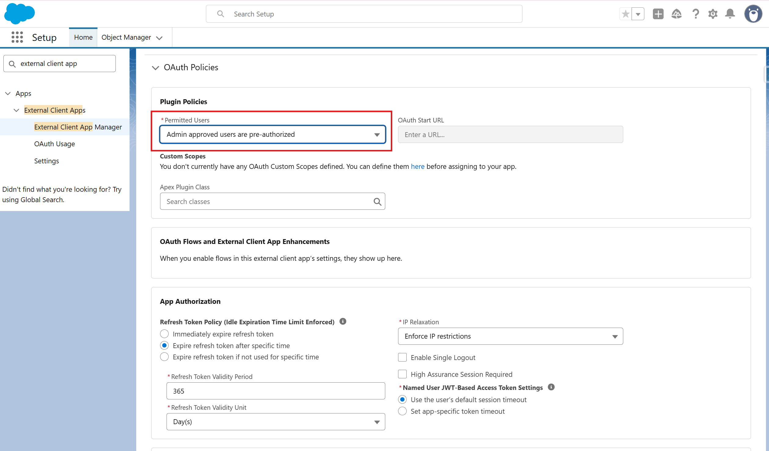Switch to the Home tab
769x451 pixels.
tap(83, 37)
